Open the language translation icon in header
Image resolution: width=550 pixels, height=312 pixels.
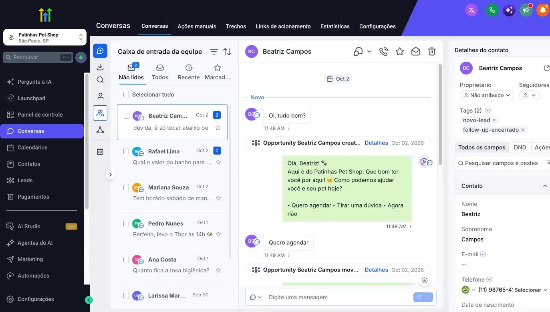471,10
